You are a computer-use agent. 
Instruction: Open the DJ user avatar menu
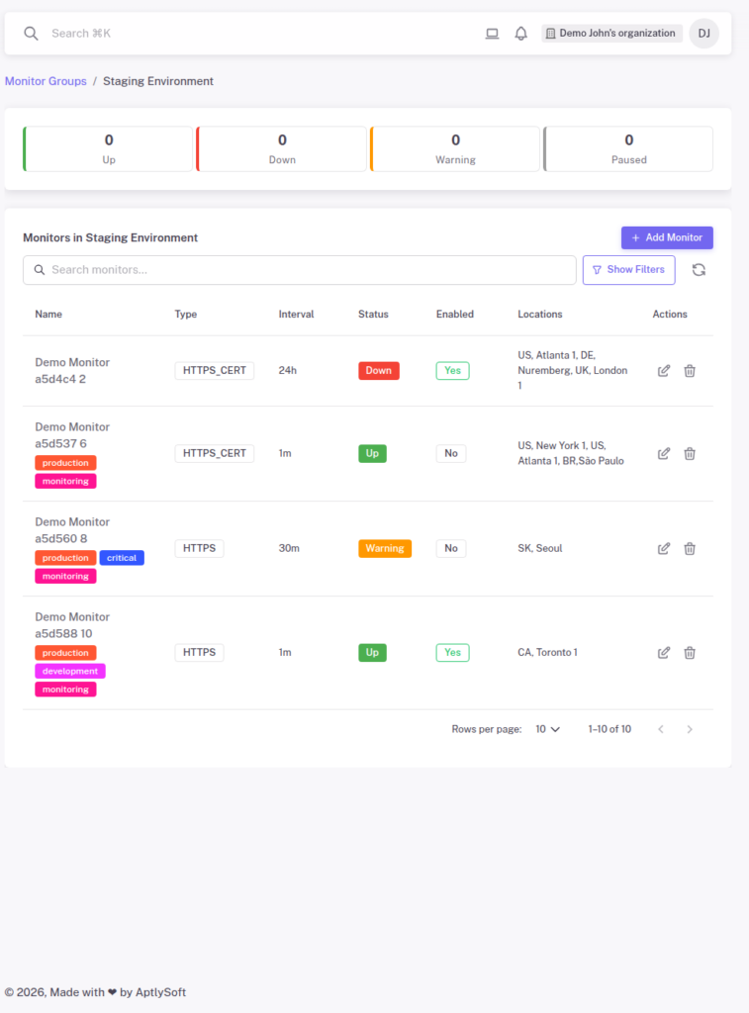point(703,33)
